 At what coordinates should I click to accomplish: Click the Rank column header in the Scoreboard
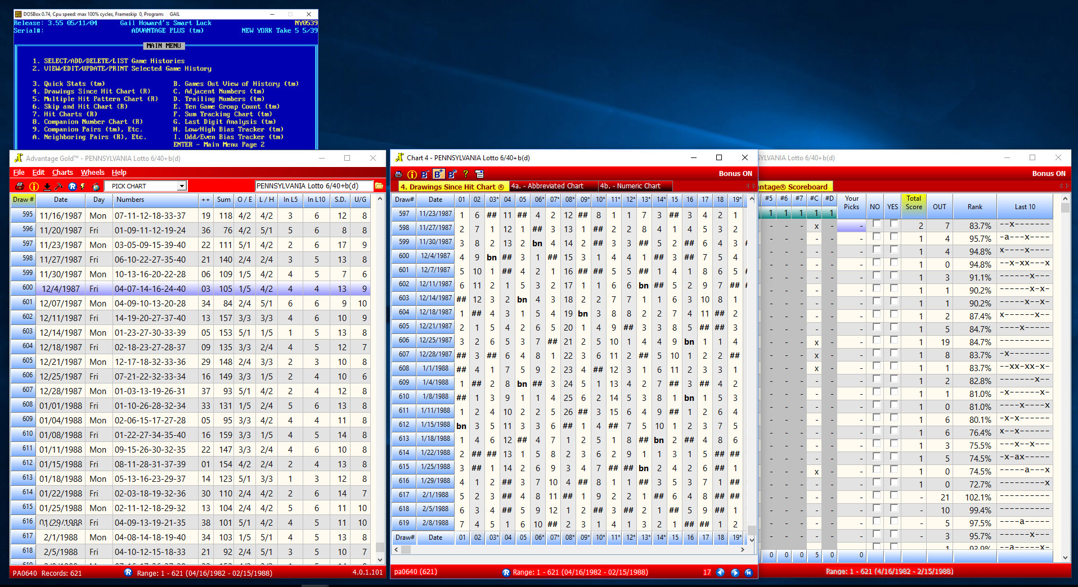click(974, 207)
